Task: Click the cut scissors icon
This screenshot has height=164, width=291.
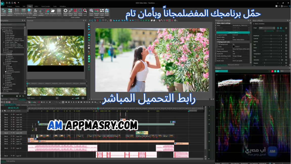Action: (x=90, y=20)
